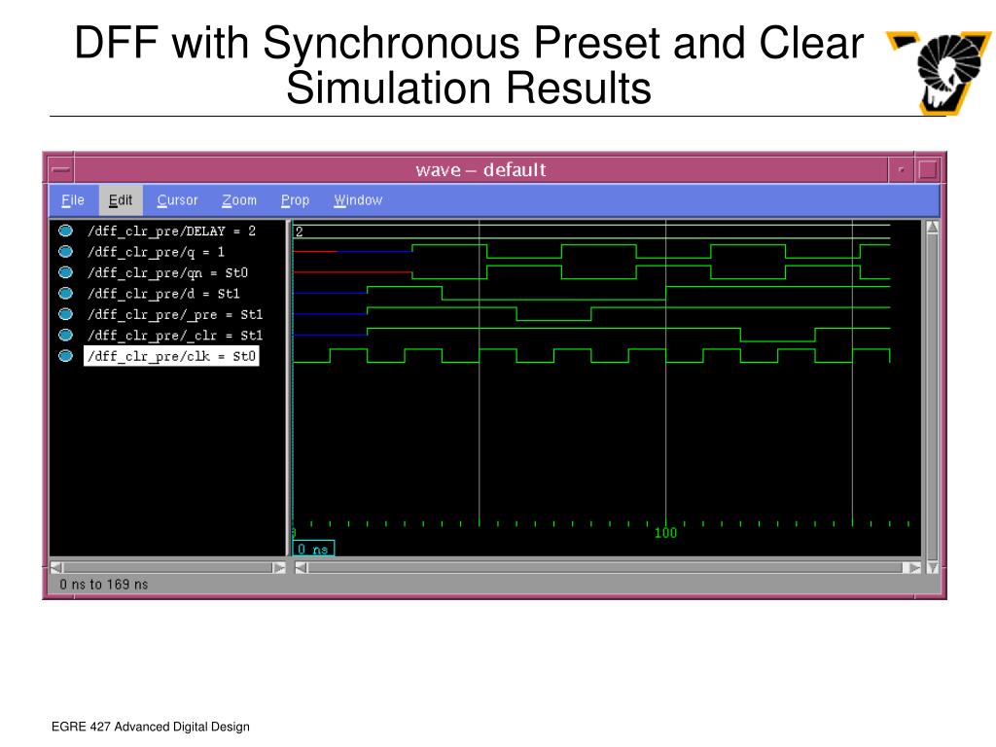Click the blue marker beside /dff_clr_pre/_pre
996x747 pixels.
coord(65,314)
